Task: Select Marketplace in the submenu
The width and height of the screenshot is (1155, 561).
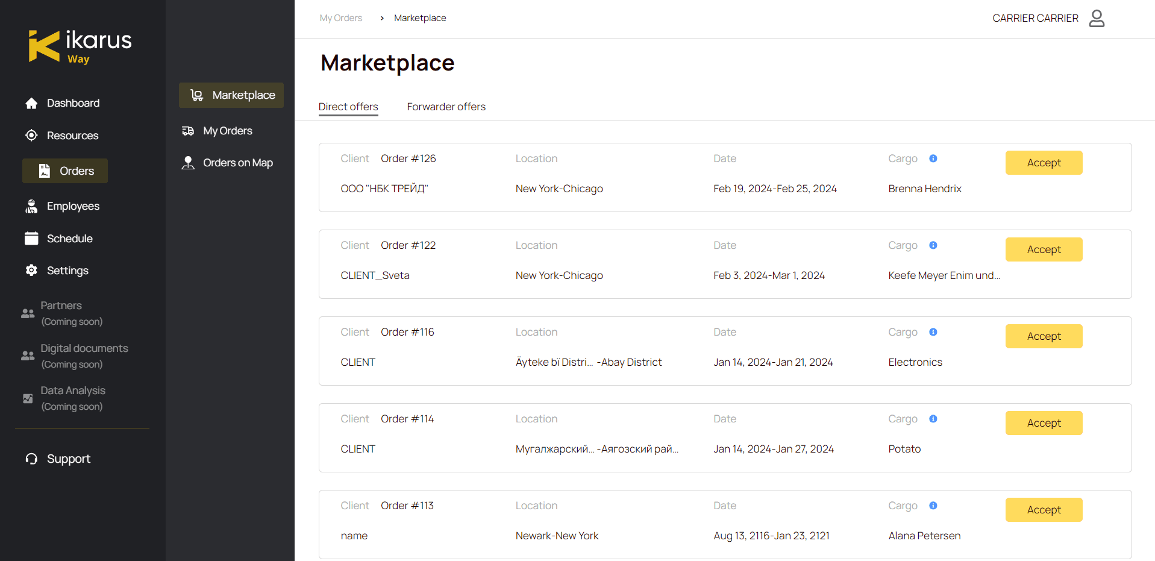Action: (x=231, y=95)
